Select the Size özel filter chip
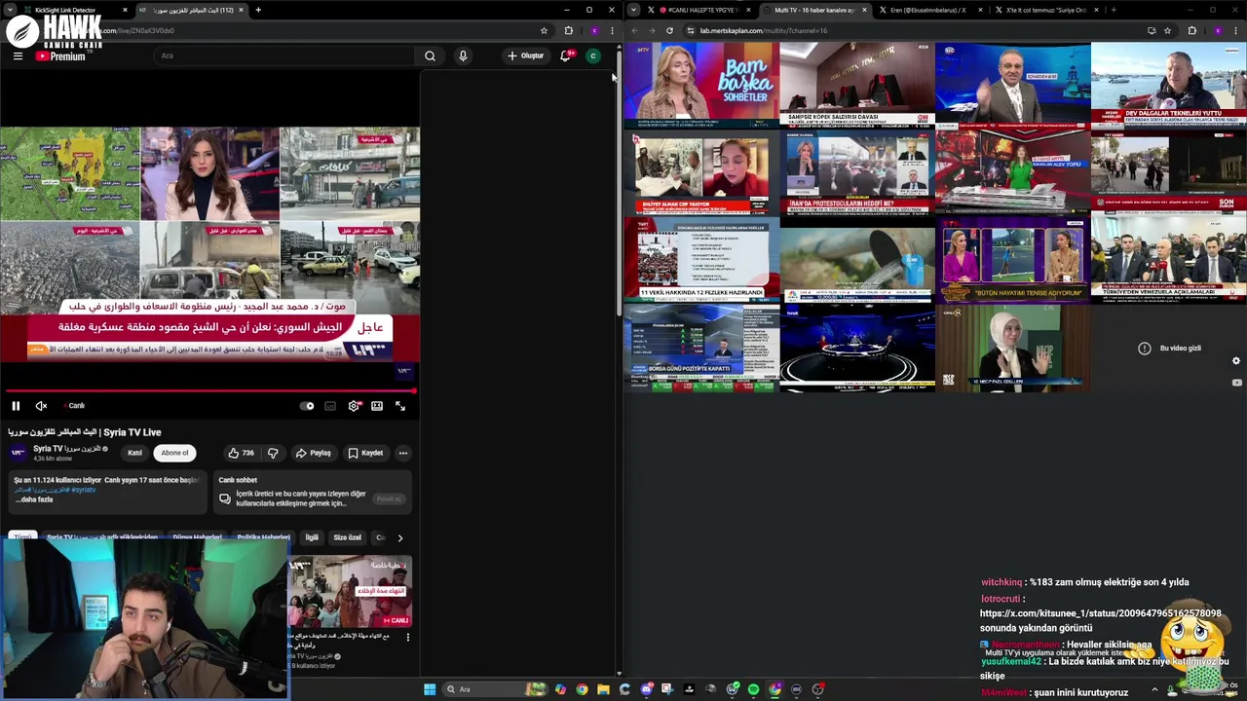 coord(347,537)
